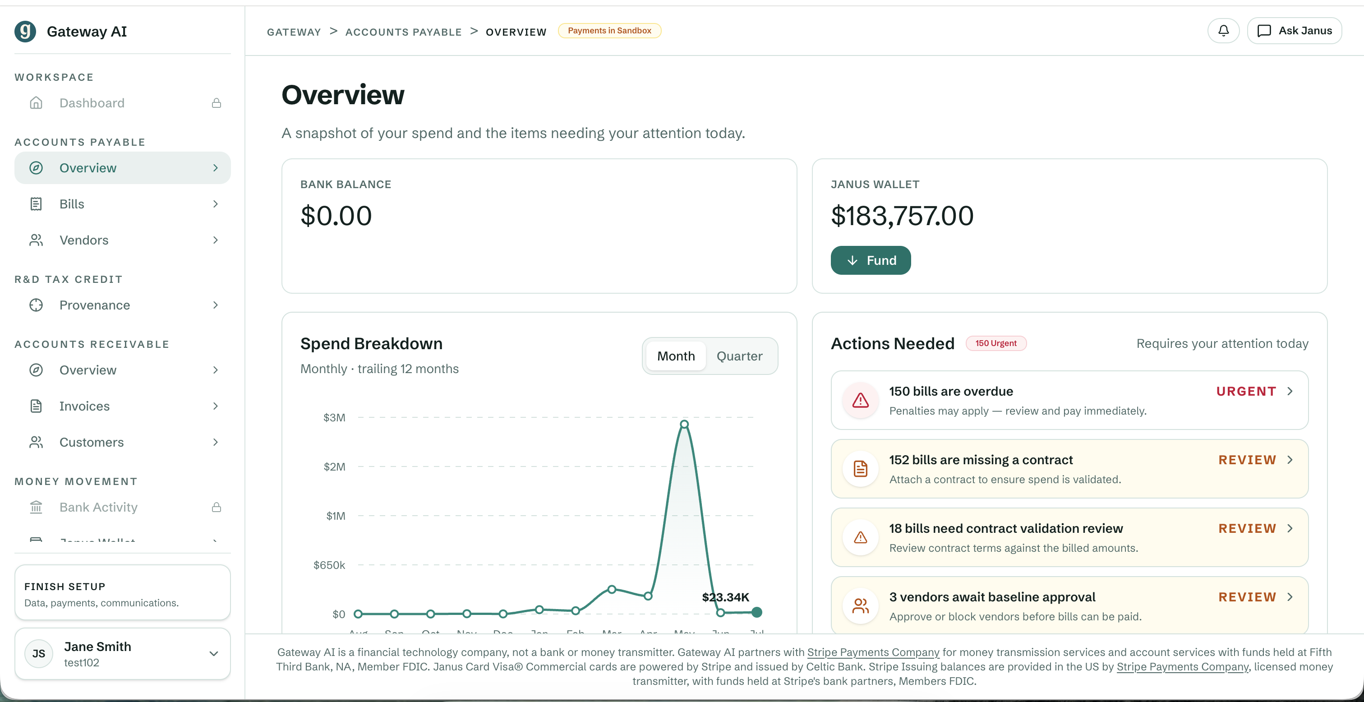
Task: Click the Fund button
Action: pos(871,260)
